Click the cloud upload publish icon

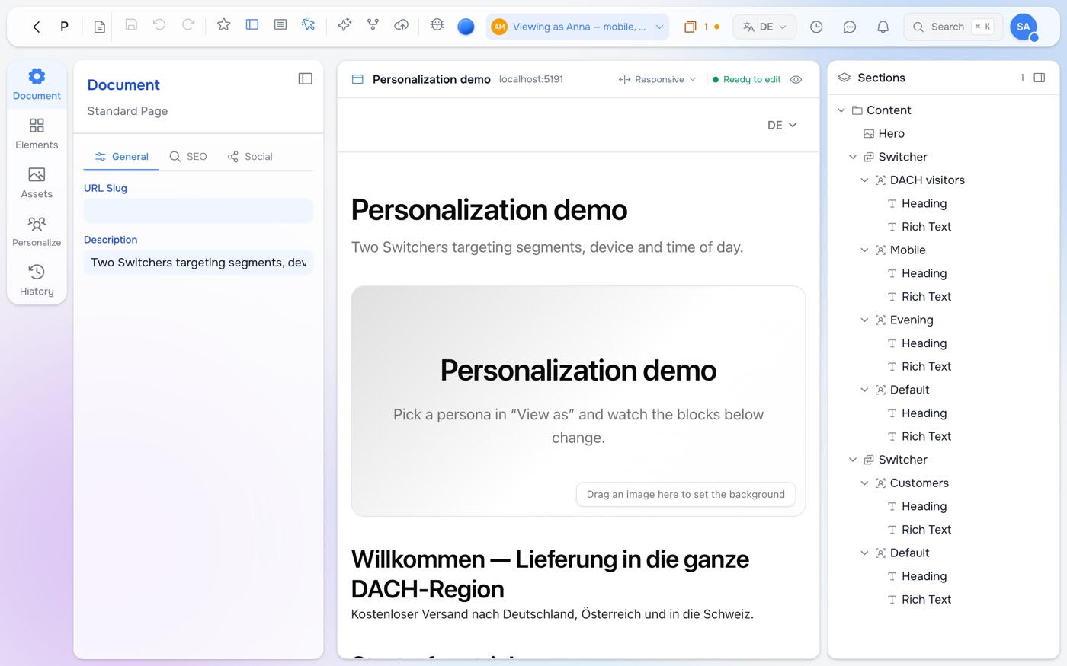(401, 25)
